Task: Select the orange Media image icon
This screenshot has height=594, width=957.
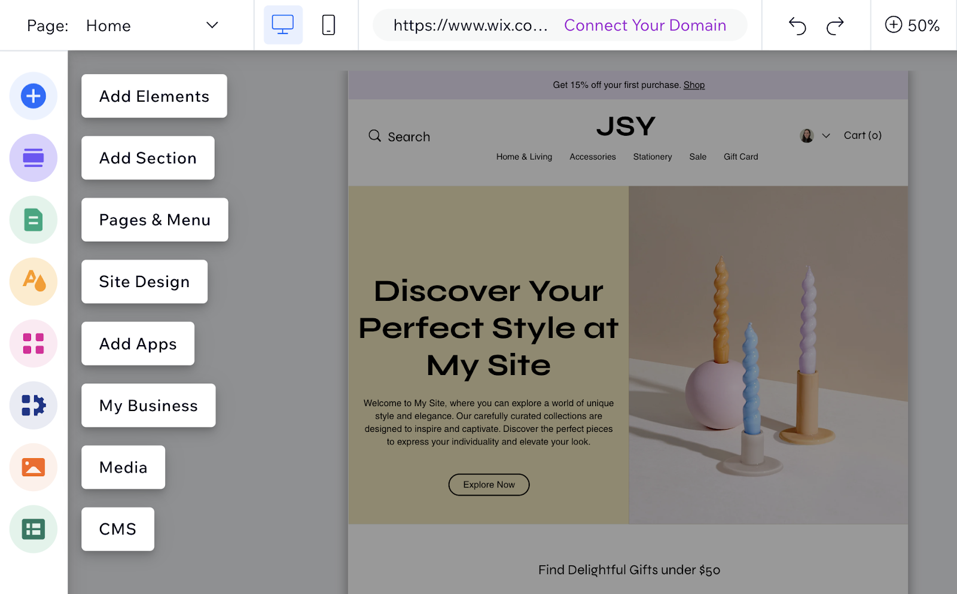Action: [33, 467]
